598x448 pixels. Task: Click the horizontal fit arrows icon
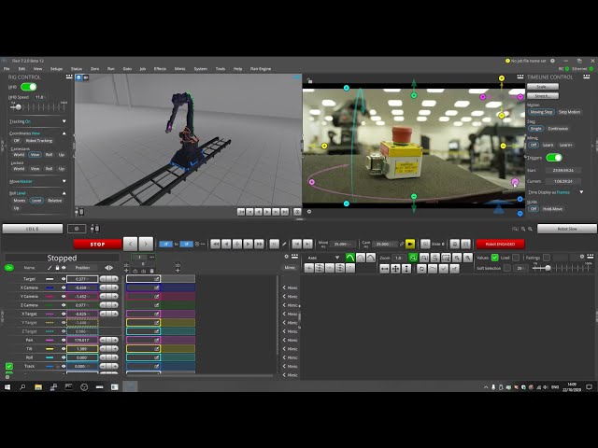[384, 269]
